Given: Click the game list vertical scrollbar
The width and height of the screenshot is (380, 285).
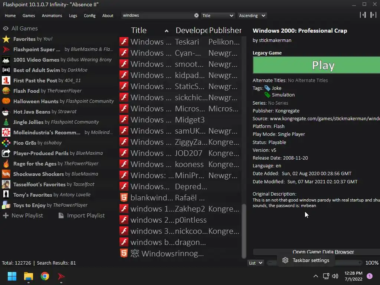Looking at the screenshot, I should coord(244,232).
